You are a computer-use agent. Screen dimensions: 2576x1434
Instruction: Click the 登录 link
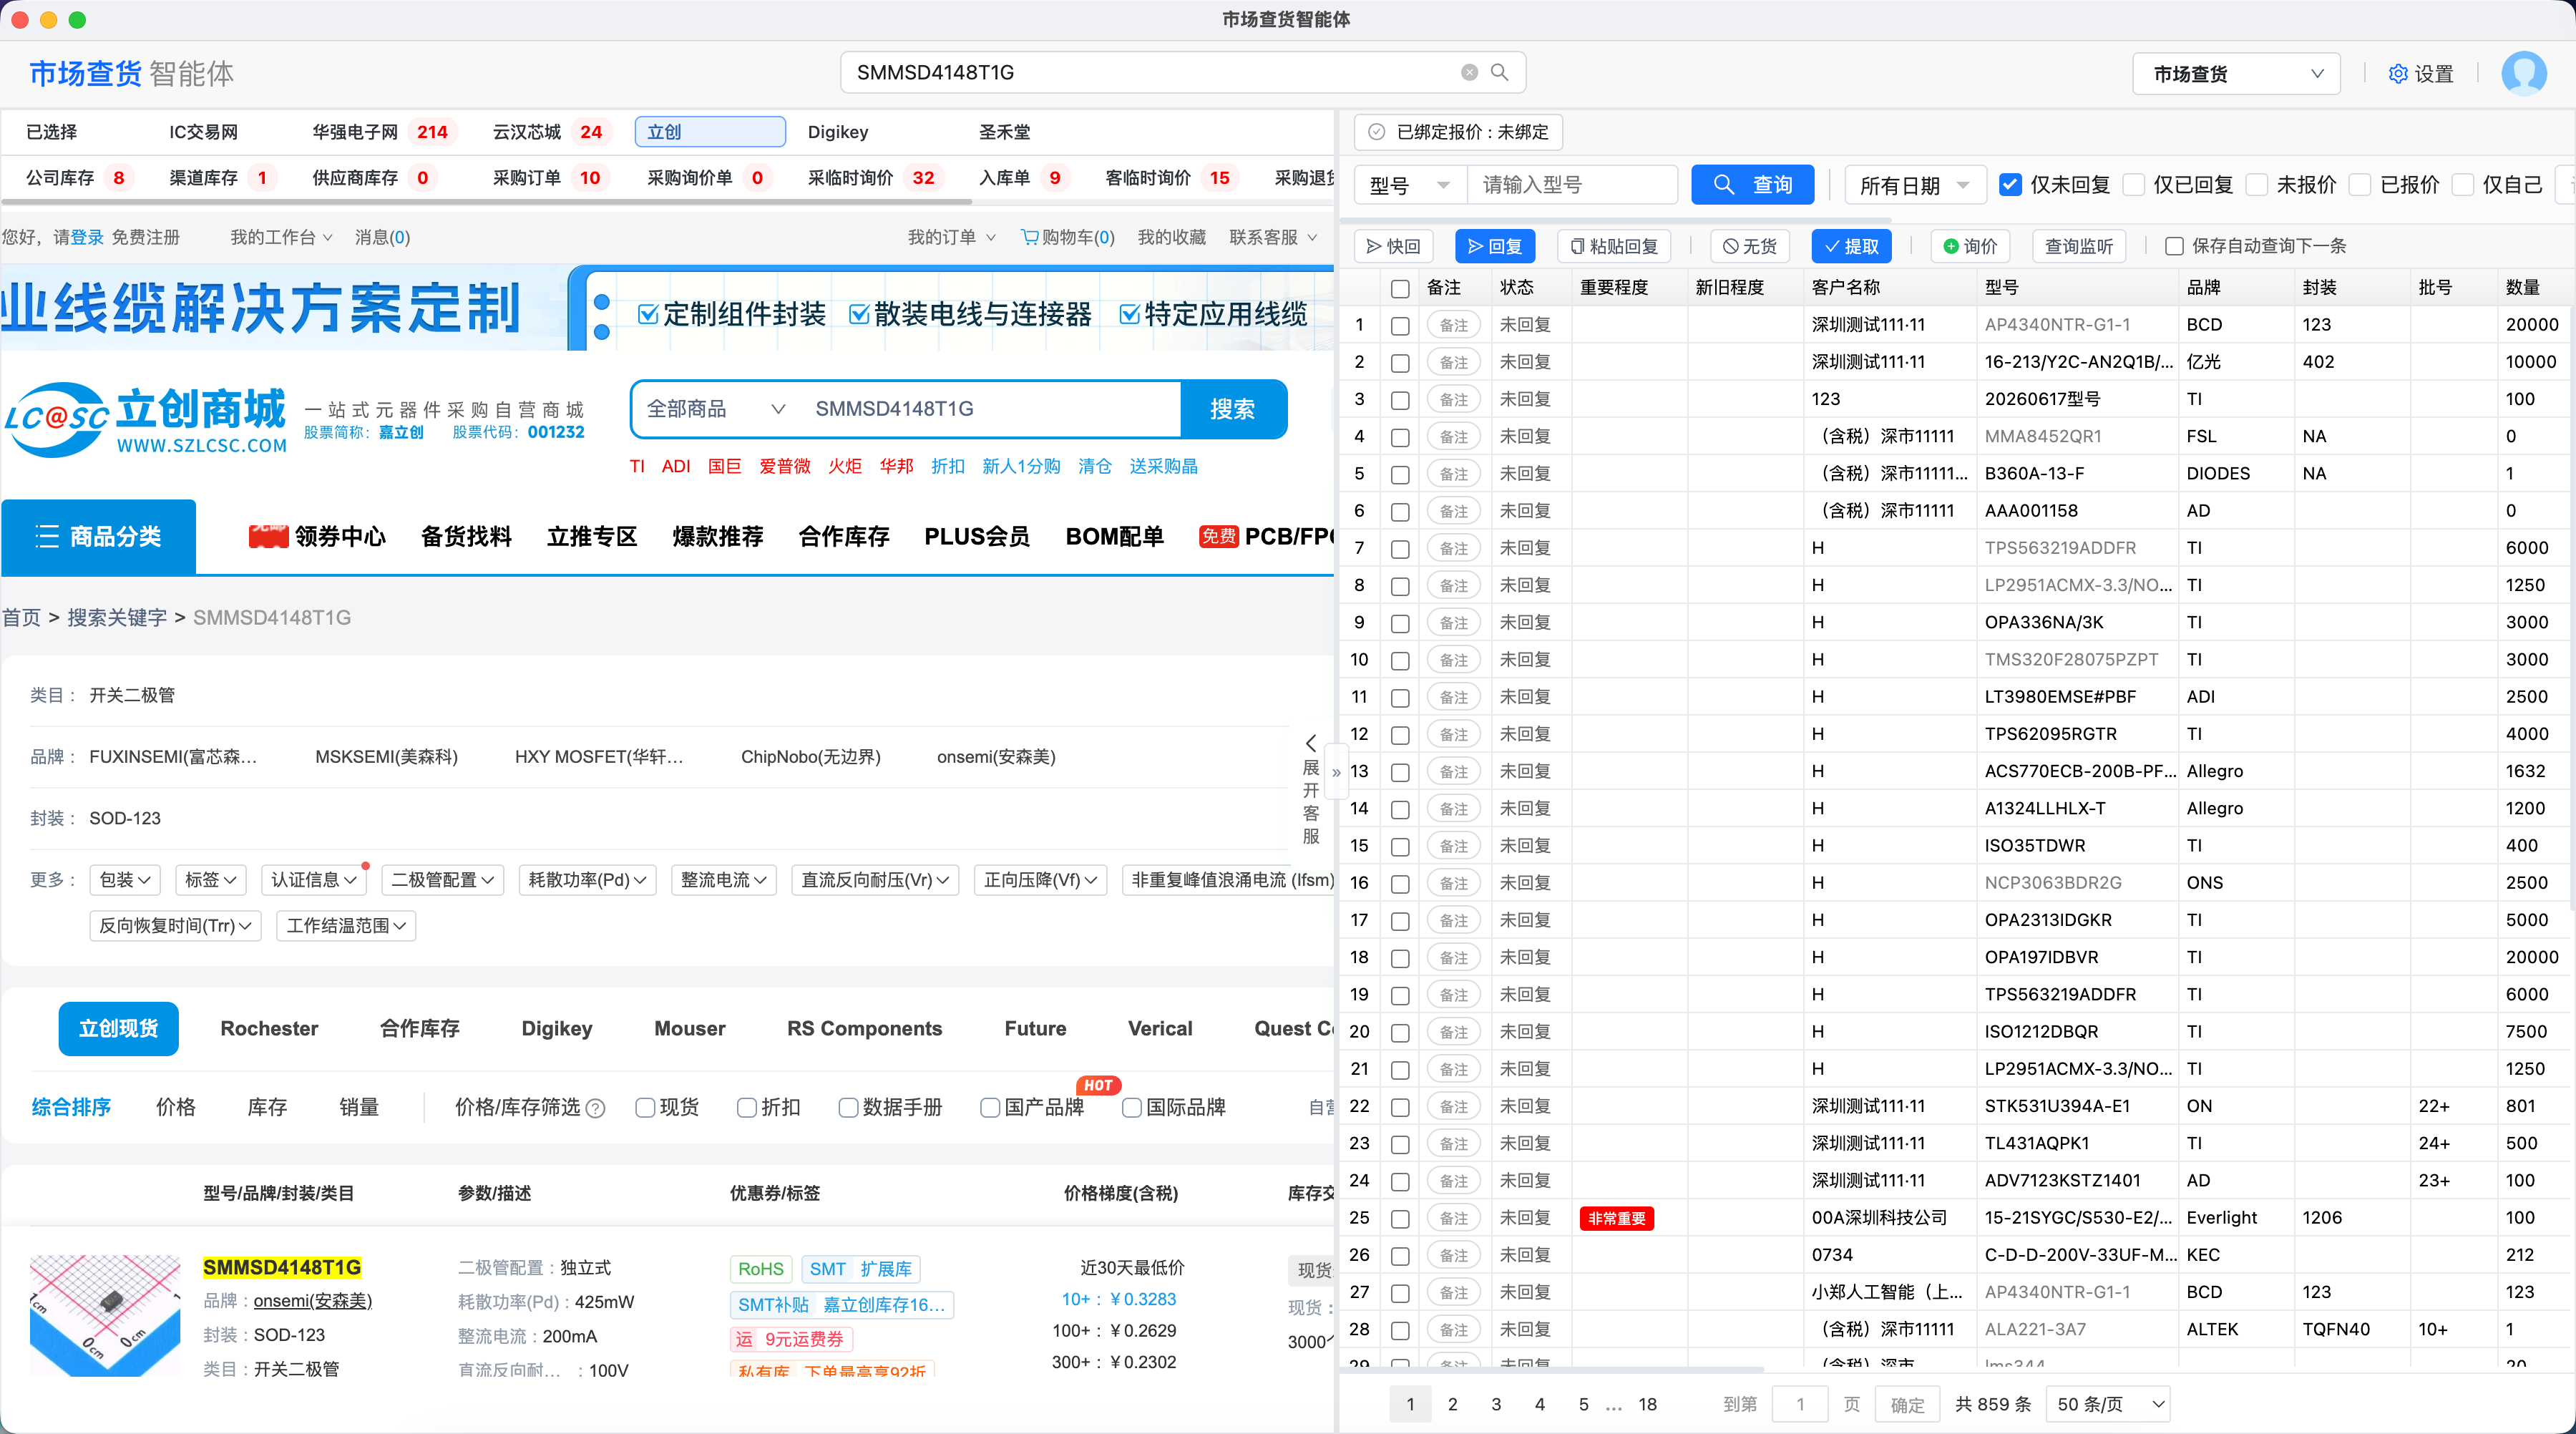[x=87, y=237]
